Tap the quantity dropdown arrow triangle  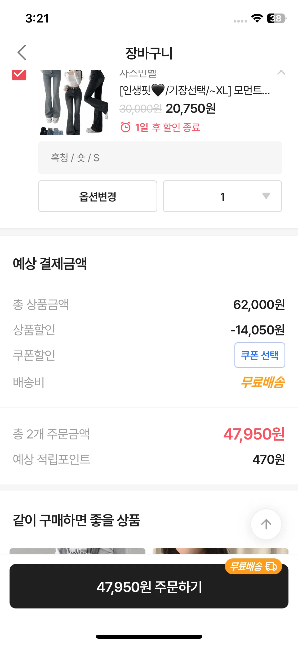click(266, 196)
